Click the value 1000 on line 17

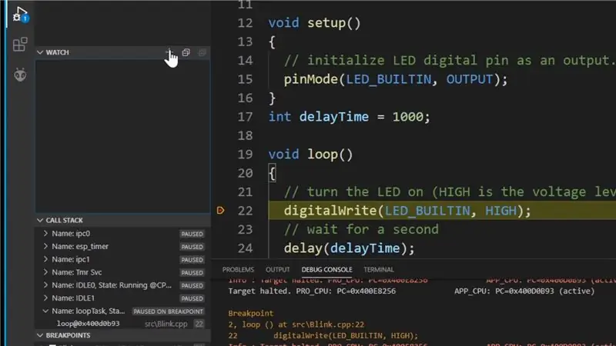click(x=407, y=117)
